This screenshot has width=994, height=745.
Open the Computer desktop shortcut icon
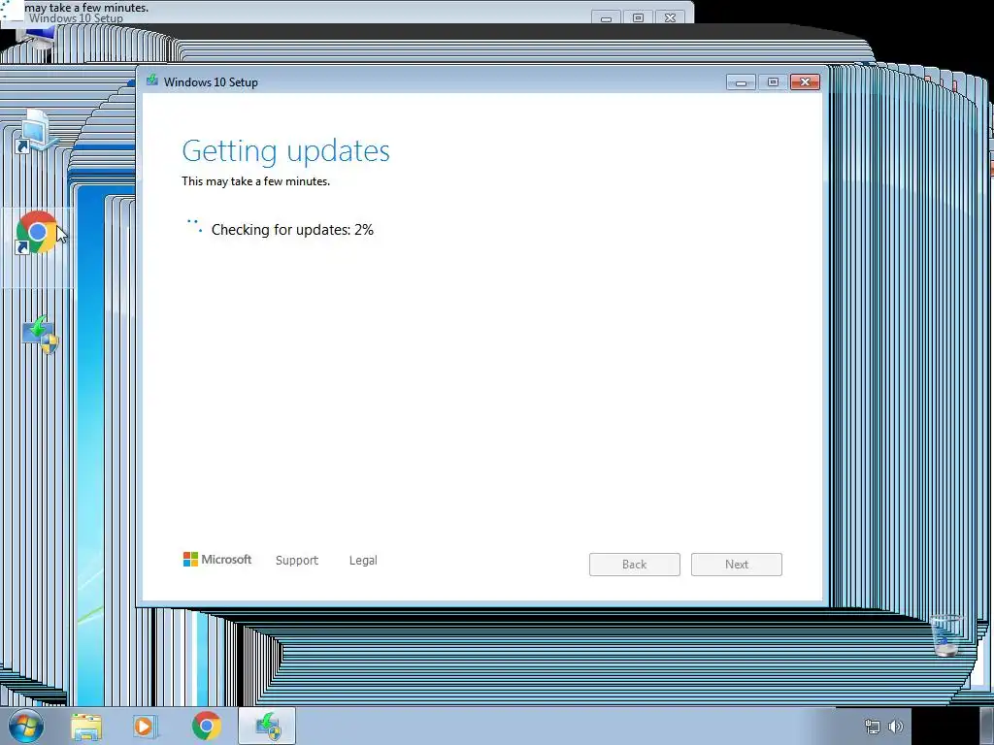(36, 131)
